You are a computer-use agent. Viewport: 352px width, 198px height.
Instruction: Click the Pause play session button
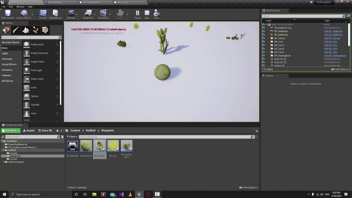137,14
